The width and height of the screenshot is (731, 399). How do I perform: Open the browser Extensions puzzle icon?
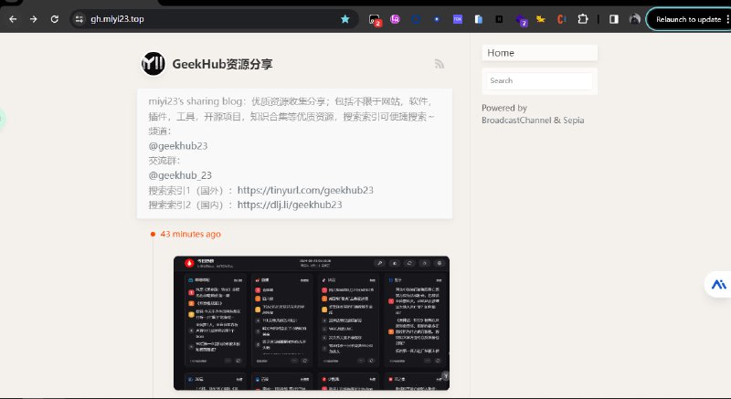[582, 18]
